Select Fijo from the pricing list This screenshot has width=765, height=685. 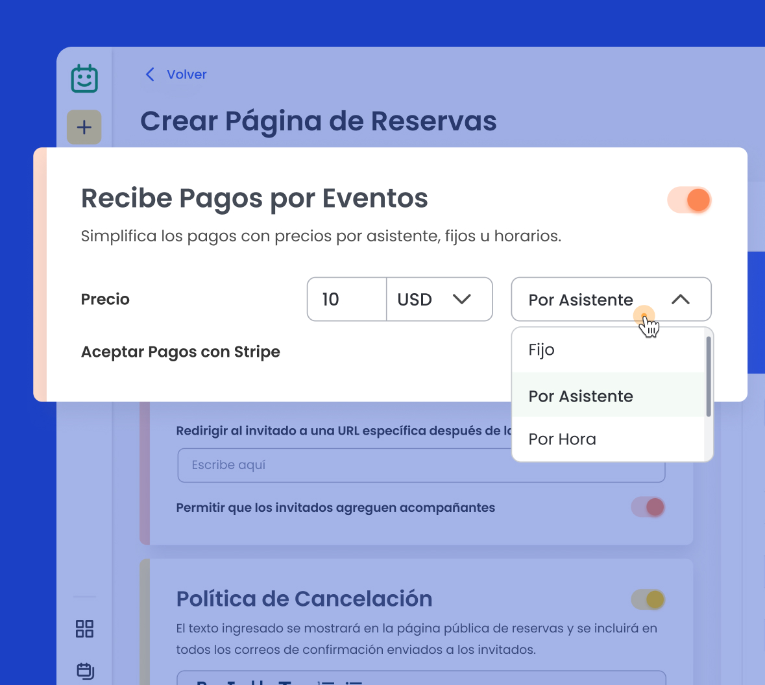[542, 350]
